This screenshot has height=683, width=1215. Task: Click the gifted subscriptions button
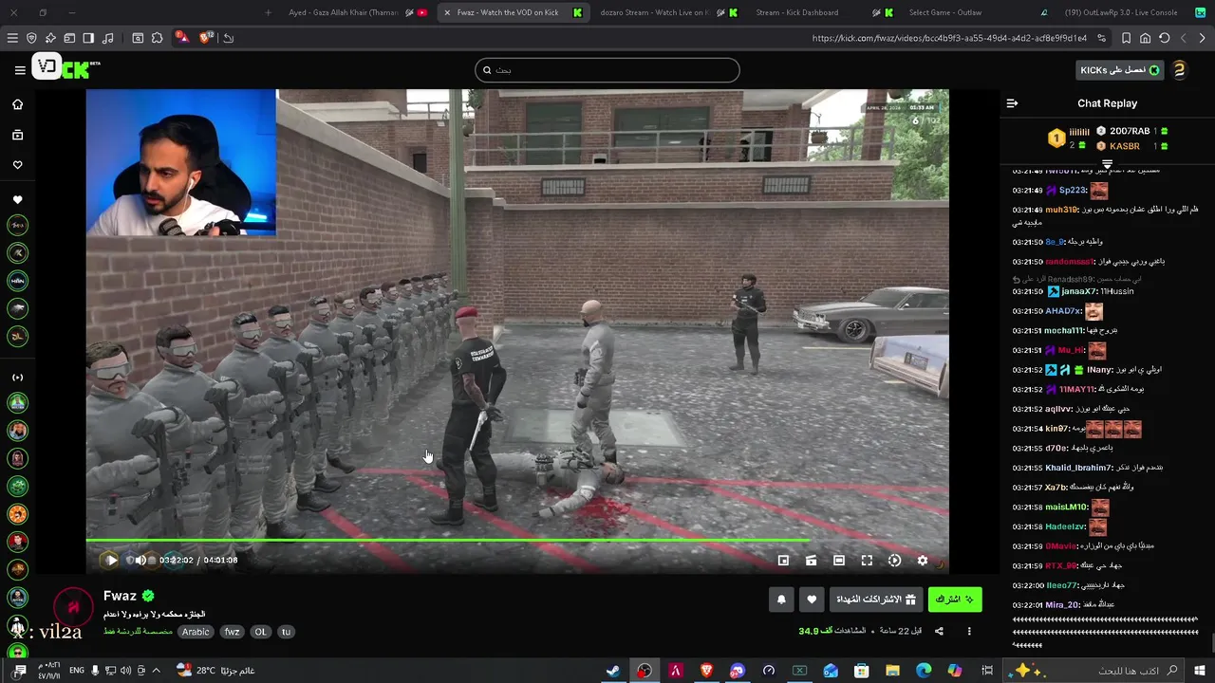pyautogui.click(x=875, y=600)
